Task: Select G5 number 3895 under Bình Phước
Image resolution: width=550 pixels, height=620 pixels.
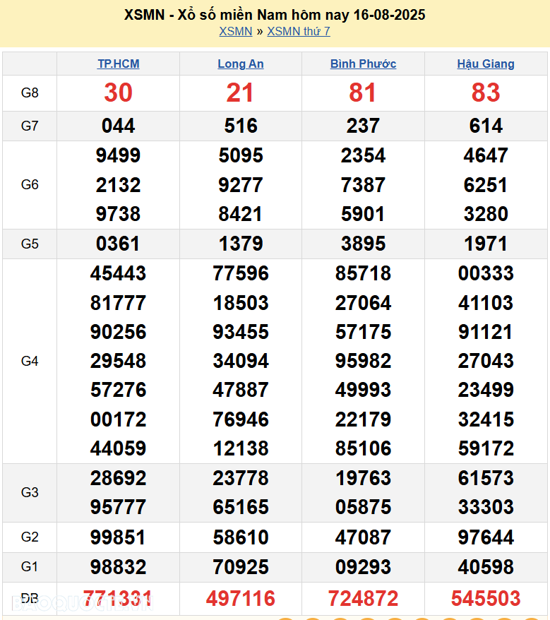Action: pos(363,244)
